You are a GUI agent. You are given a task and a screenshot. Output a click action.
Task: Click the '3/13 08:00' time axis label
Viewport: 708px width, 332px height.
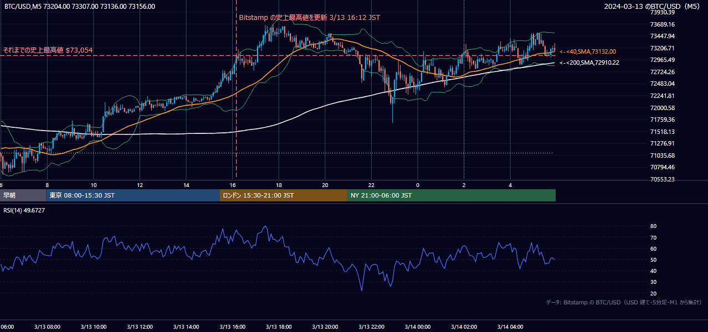tap(48, 327)
